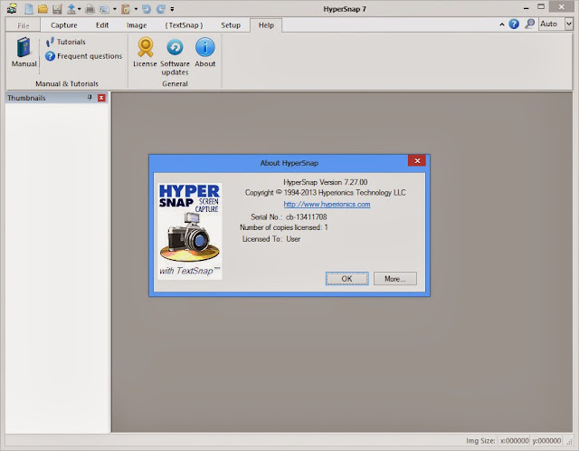Open the Auto zoom dropdown arrow
Screen dimensions: 579x451
coord(569,24)
